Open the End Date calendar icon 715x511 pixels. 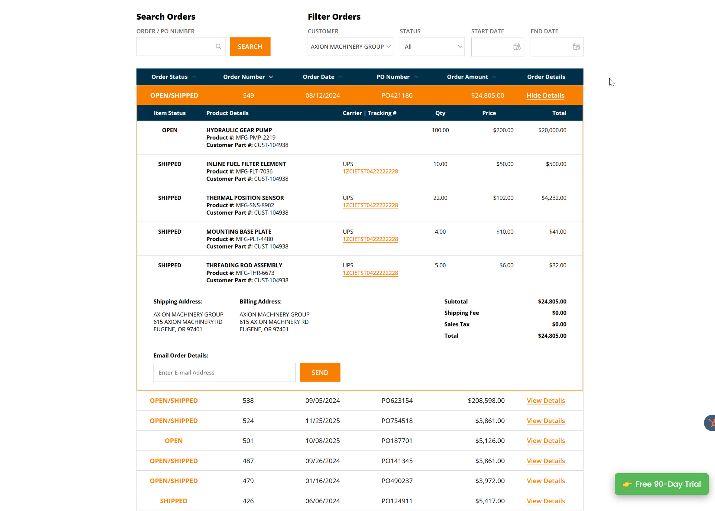coord(576,47)
